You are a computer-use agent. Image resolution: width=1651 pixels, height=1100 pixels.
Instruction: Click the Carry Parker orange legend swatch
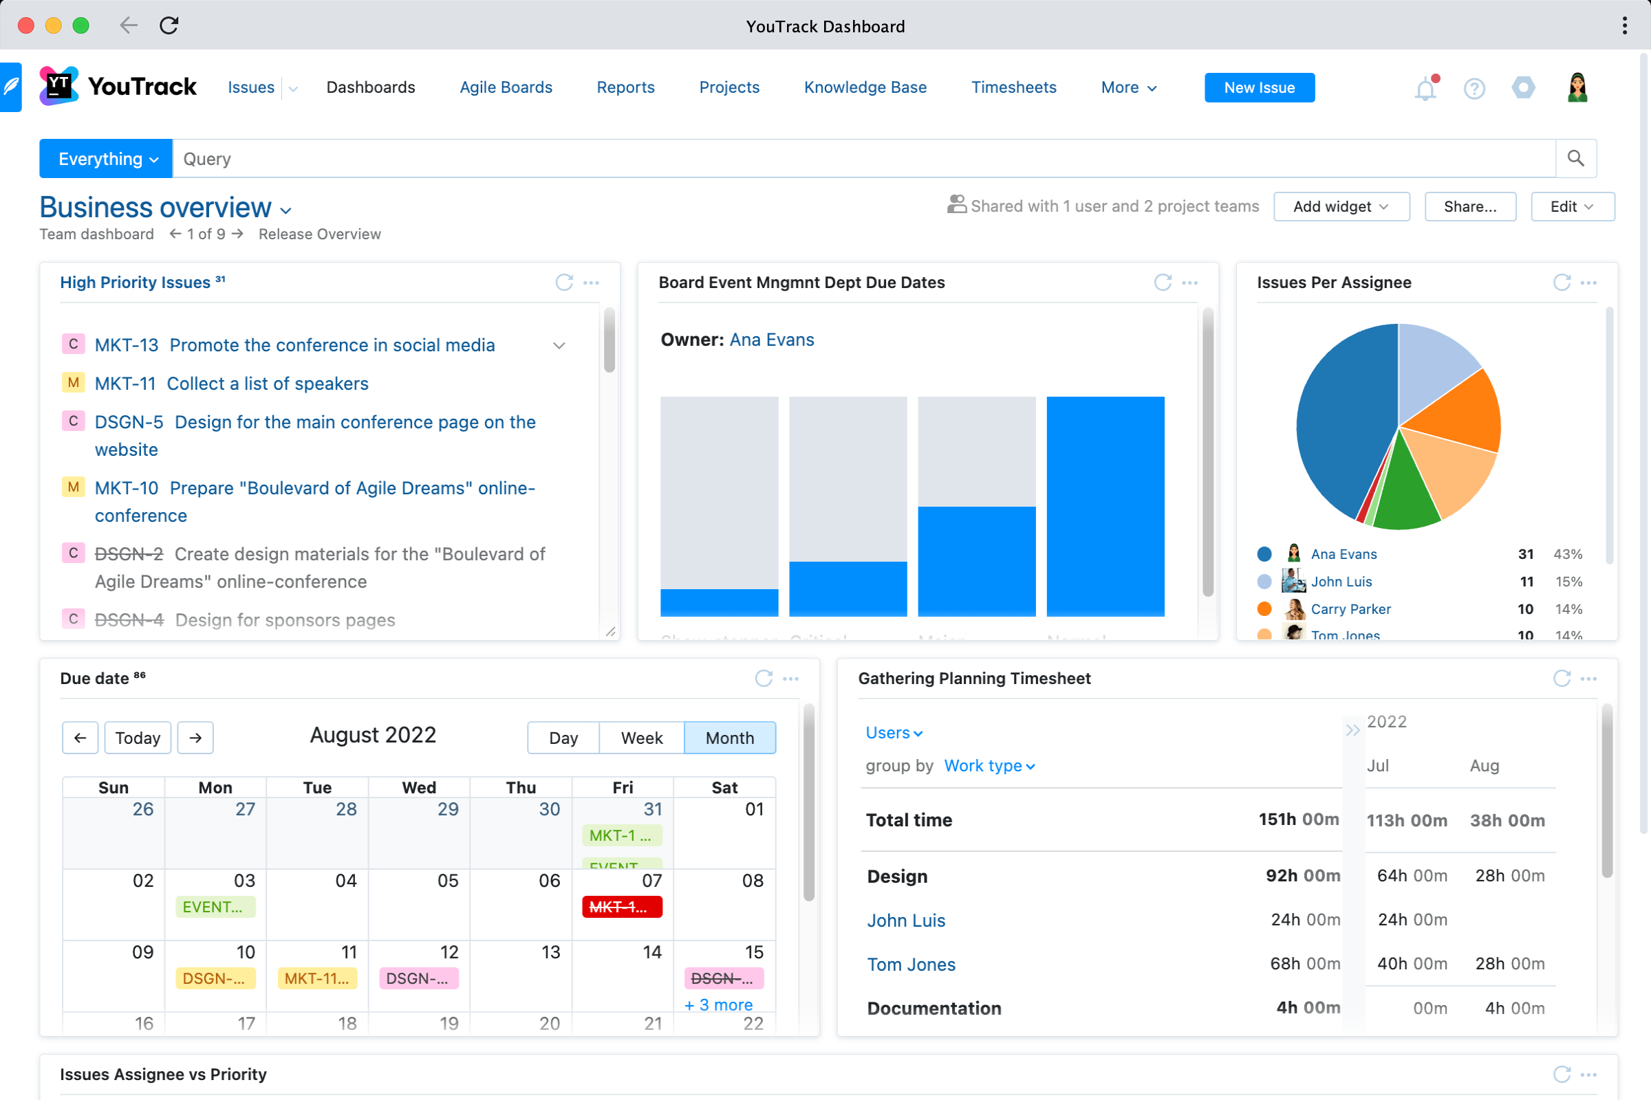click(1265, 609)
